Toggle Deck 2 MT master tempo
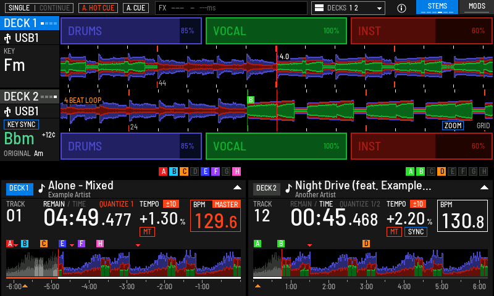This screenshot has height=296, width=494. click(394, 232)
